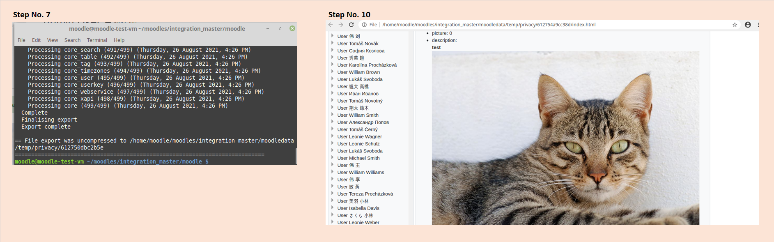Open the Terminal menu in the menu bar
Viewport: 774px width, 242px height.
(97, 40)
